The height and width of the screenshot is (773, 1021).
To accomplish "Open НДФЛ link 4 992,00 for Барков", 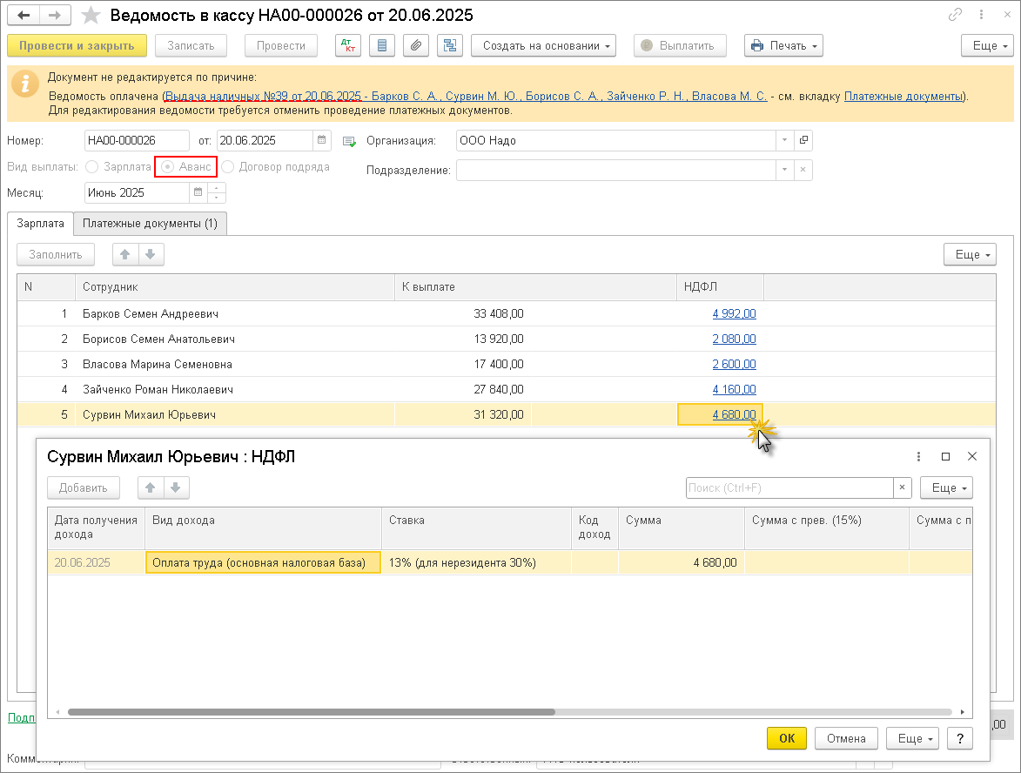I will pyautogui.click(x=734, y=314).
